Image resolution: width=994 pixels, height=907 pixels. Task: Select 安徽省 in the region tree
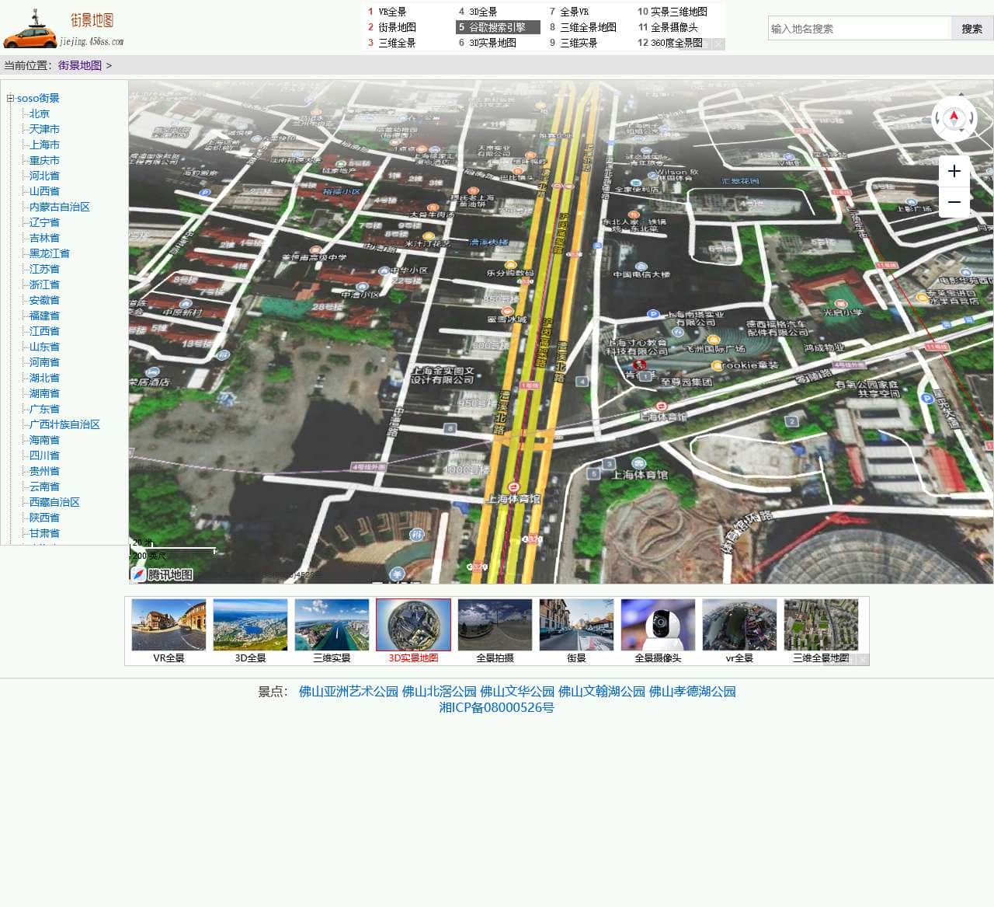[44, 300]
